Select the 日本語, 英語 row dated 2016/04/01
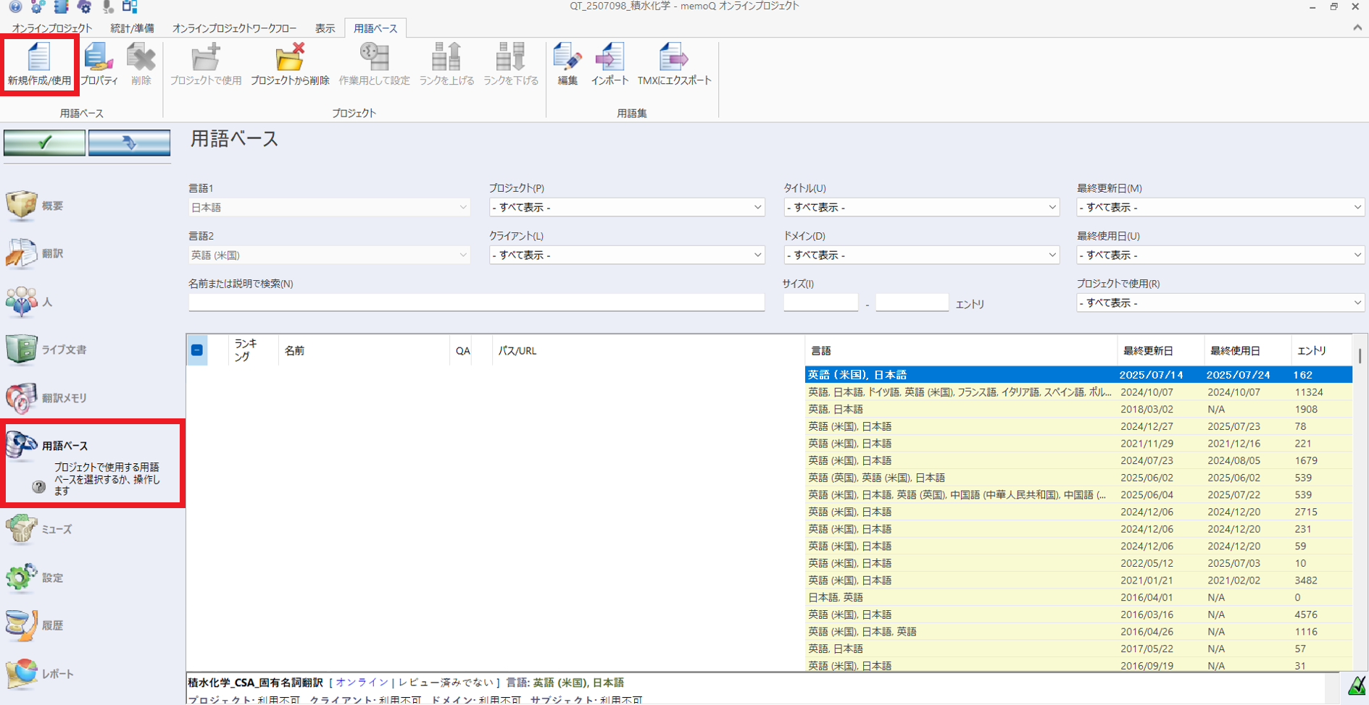Screen dimensions: 1369x705 click(1078, 597)
